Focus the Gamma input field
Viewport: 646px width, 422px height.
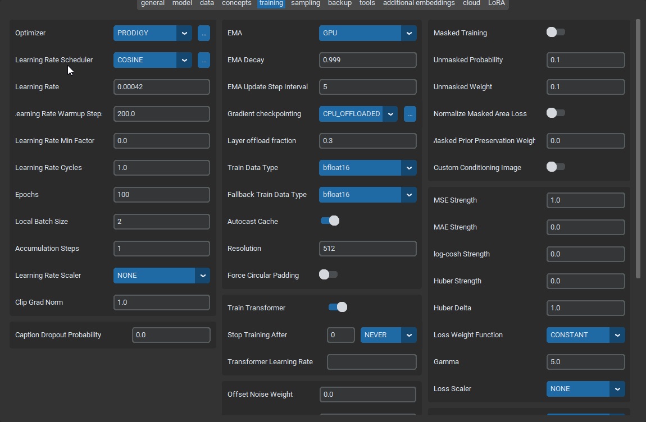point(585,362)
